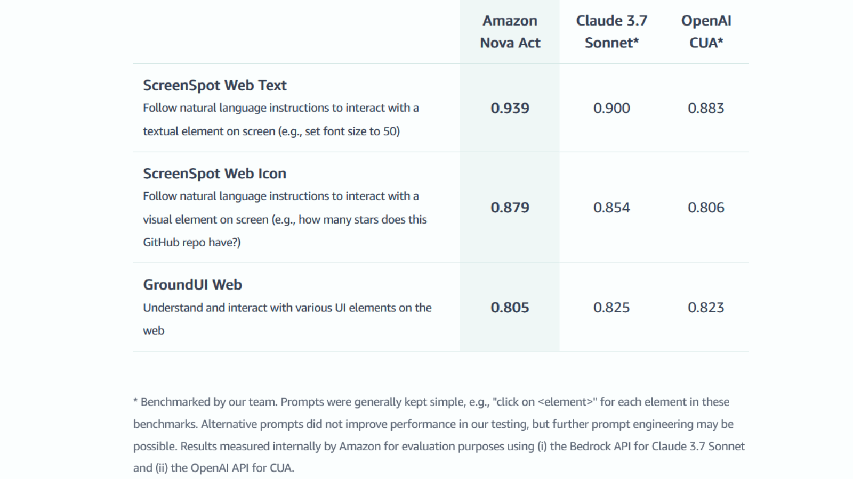Click Nova Act's 0.939 score
The width and height of the screenshot is (853, 479).
(x=510, y=108)
